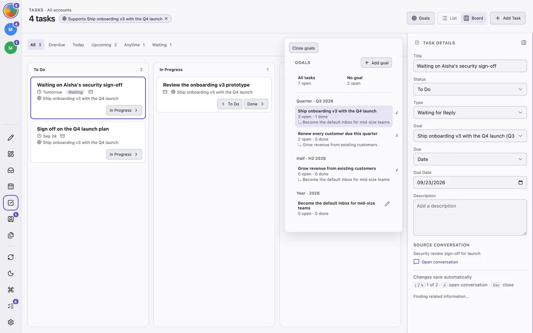
Task: Mark the onboarding v3 prototype task Done
Action: [x=256, y=104]
